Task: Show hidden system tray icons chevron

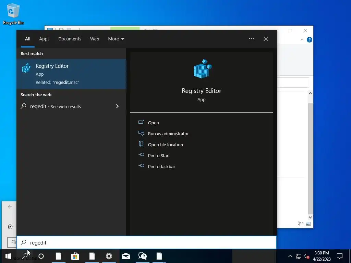Action: (x=290, y=256)
